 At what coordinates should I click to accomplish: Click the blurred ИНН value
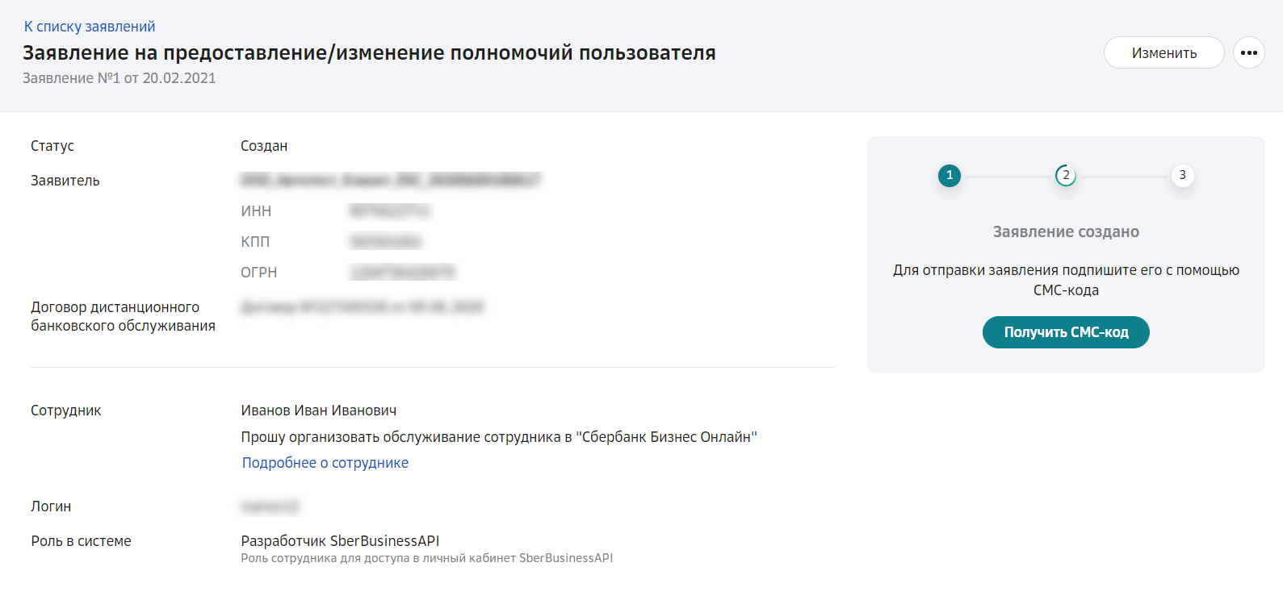coord(390,211)
